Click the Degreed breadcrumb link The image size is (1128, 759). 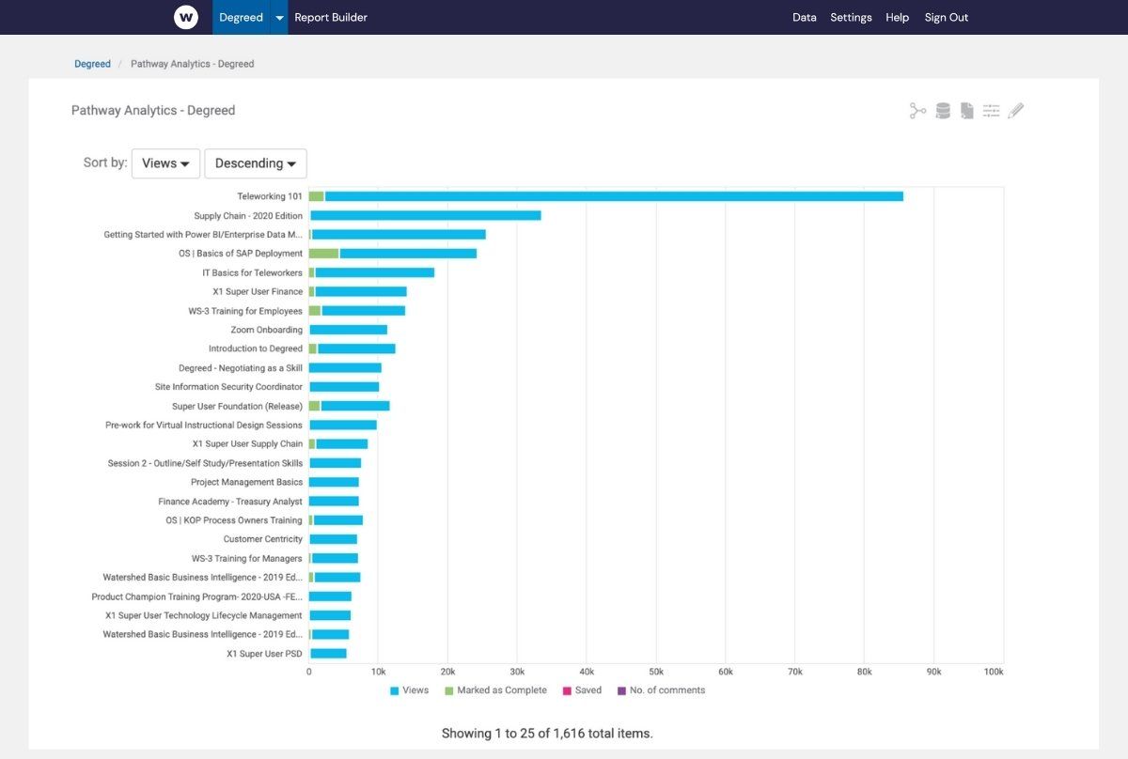click(92, 64)
